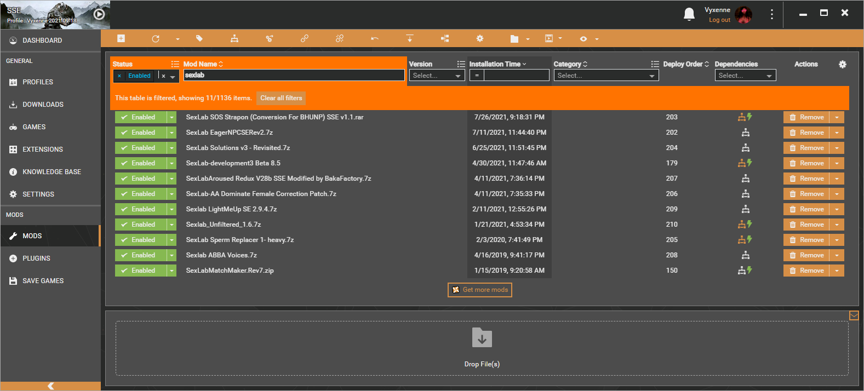This screenshot has width=864, height=391.
Task: Toggle Enabled for SexLabAroused Redux V28b
Action: coord(140,179)
